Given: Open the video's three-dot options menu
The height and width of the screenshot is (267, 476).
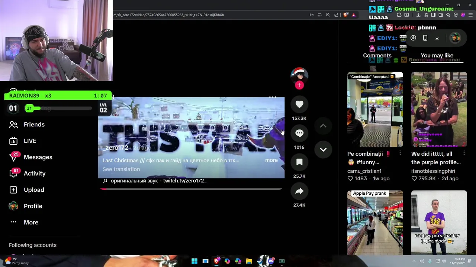Looking at the screenshot, I should 273,98.
